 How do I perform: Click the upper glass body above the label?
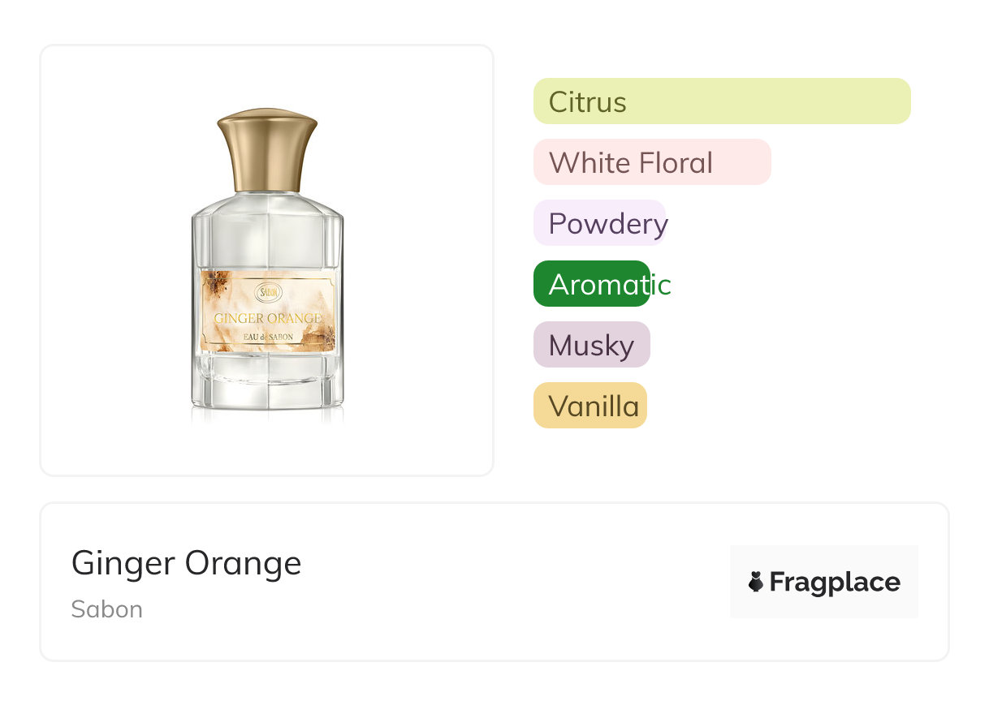(267, 235)
